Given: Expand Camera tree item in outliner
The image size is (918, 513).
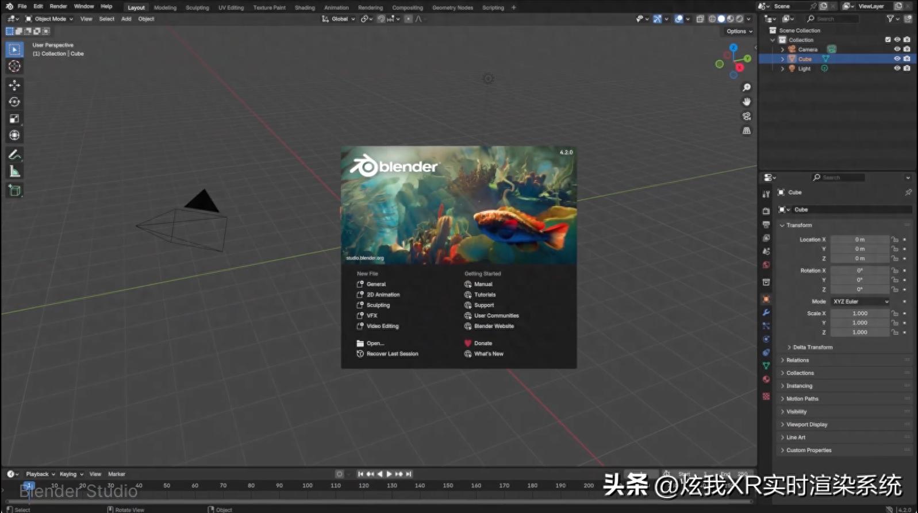Looking at the screenshot, I should (782, 49).
